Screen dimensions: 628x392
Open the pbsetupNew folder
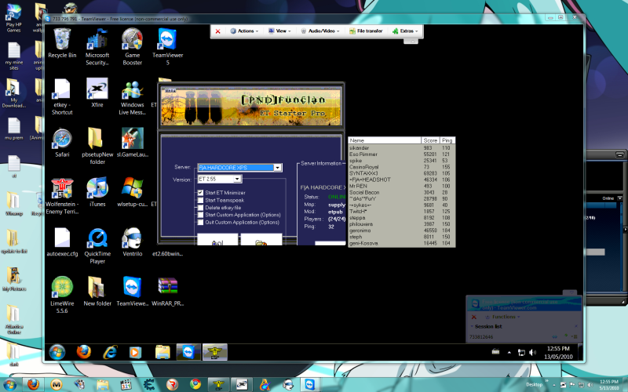pos(97,146)
